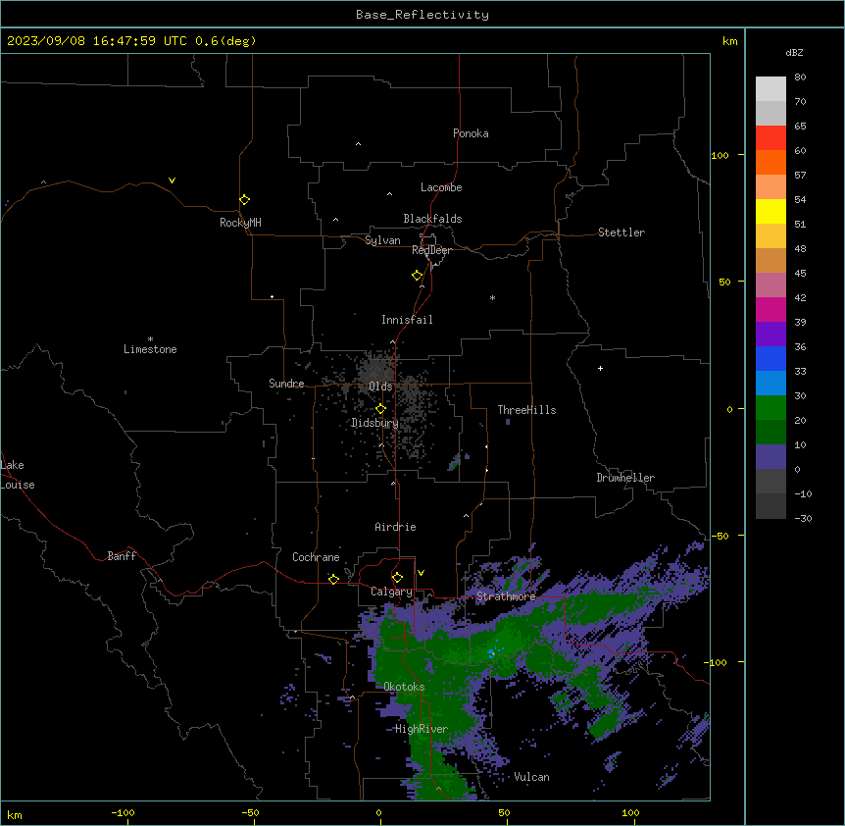
Task: Click the Strathmore label
Action: (506, 596)
